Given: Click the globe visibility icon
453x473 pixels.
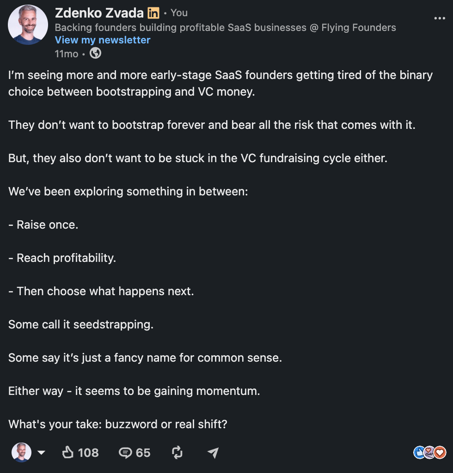Looking at the screenshot, I should (x=95, y=54).
